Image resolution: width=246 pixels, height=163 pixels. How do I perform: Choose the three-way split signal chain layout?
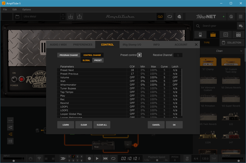(10, 134)
